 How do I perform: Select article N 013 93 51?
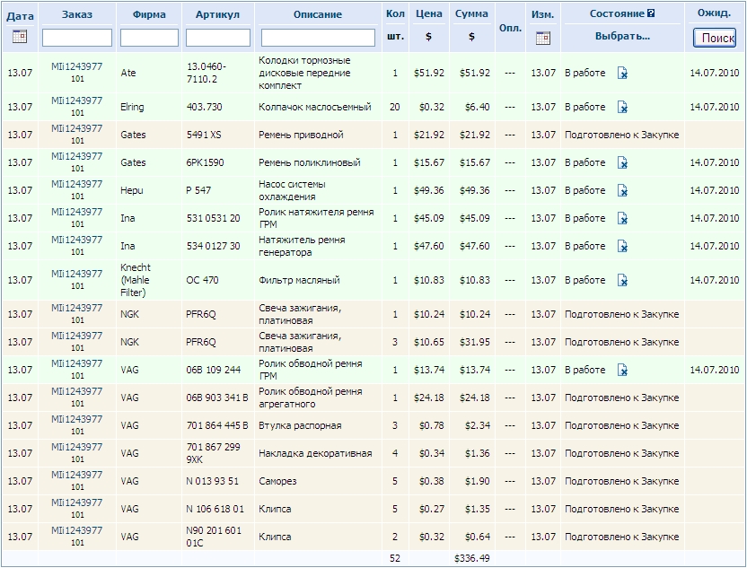[213, 481]
